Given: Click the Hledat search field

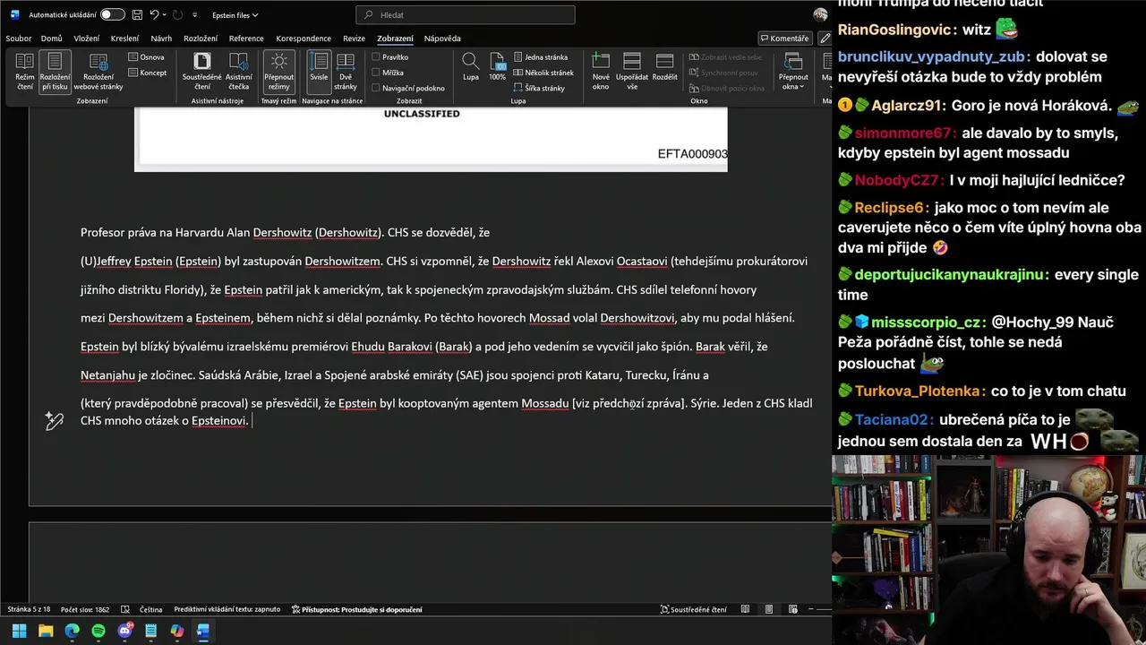Looking at the screenshot, I should (x=466, y=15).
